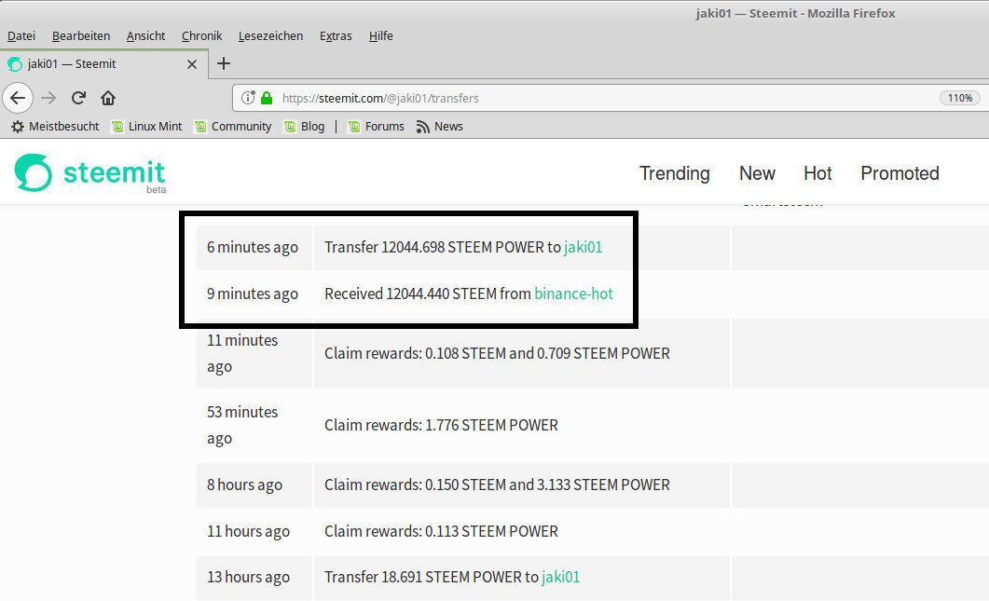Go to Hot posts

pyautogui.click(x=817, y=173)
